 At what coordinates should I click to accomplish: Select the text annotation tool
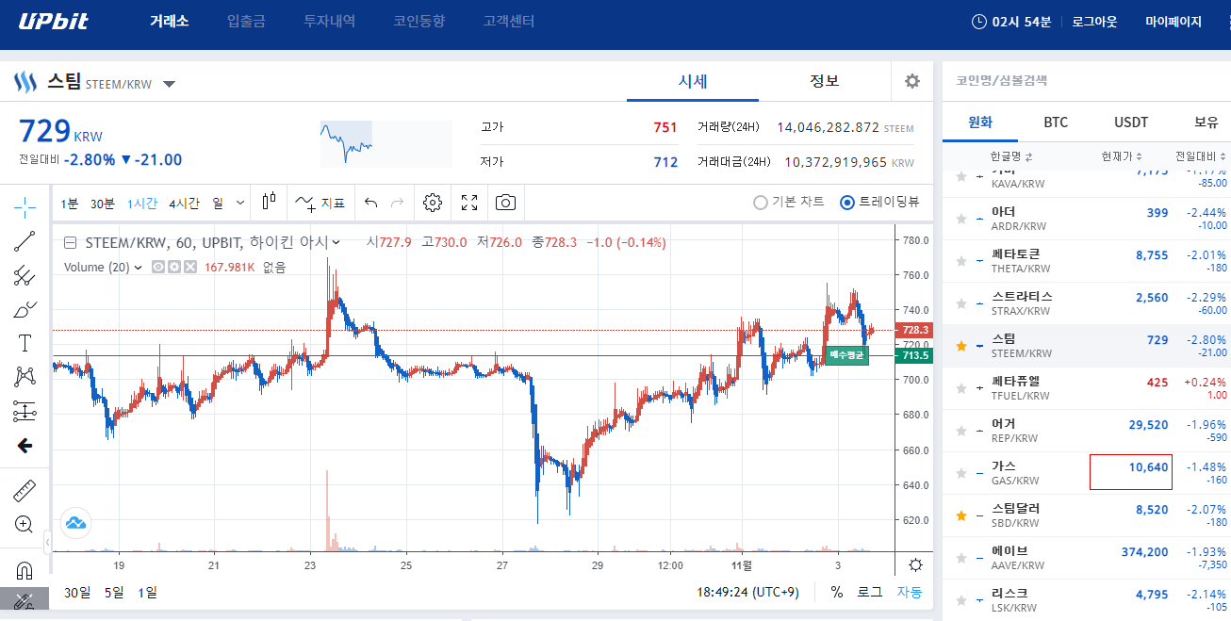point(25,343)
